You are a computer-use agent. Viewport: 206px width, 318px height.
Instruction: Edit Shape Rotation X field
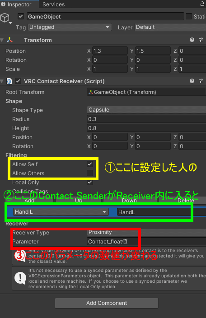(110, 146)
